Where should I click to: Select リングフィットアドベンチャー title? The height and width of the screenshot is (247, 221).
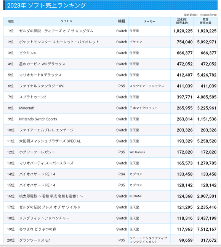(44, 218)
